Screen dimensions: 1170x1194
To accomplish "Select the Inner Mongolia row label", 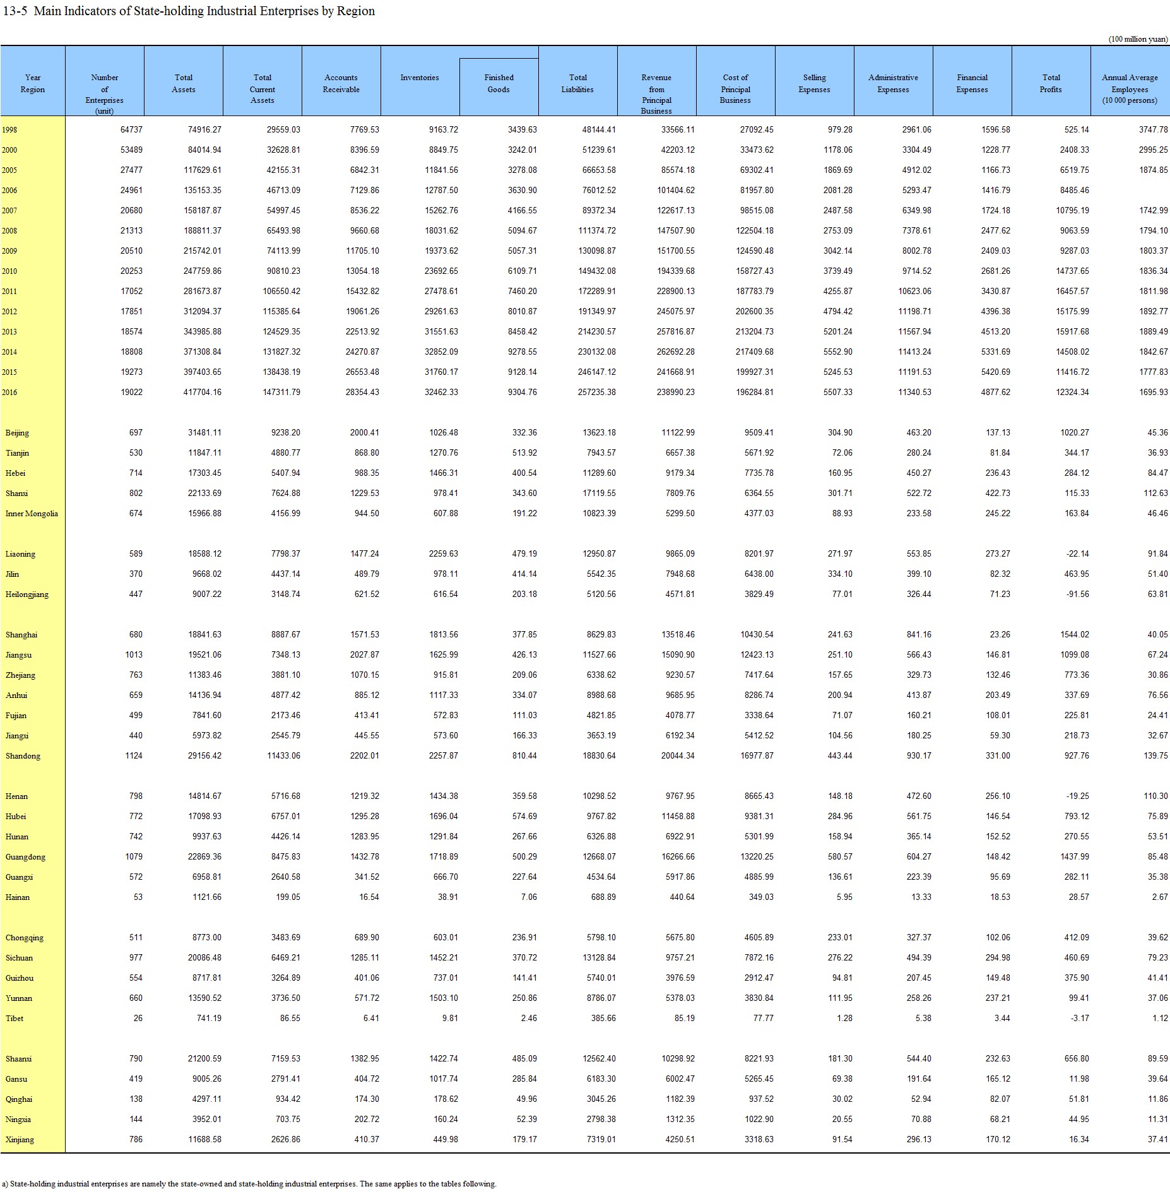I will pos(32,514).
